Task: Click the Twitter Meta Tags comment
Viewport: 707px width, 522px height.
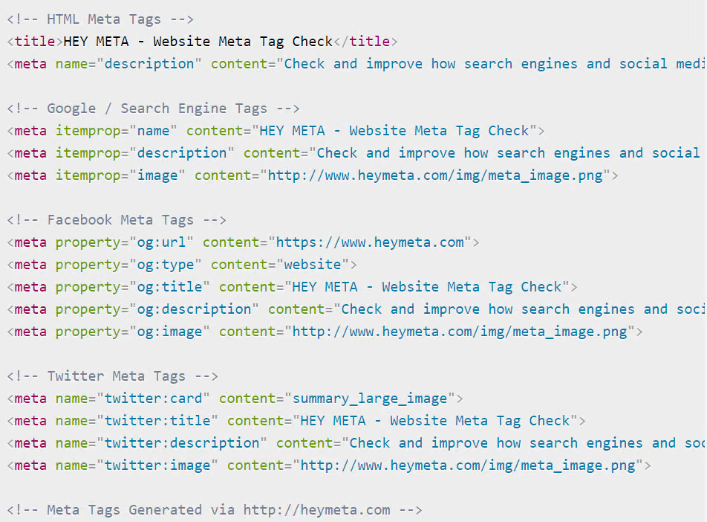Action: (x=112, y=376)
